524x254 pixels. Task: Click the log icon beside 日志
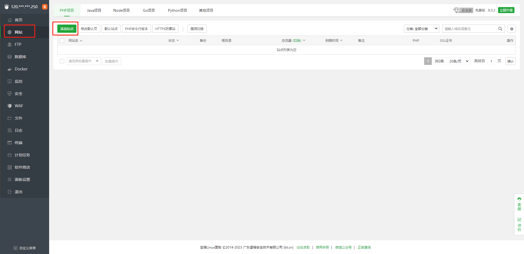pyautogui.click(x=10, y=130)
